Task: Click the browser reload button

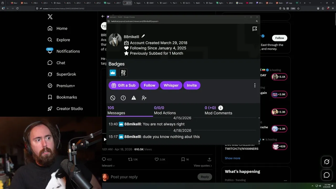Action: (17, 8)
